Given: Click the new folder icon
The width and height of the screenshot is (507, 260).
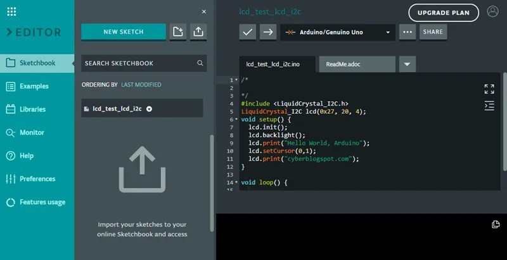Looking at the screenshot, I should point(178,32).
